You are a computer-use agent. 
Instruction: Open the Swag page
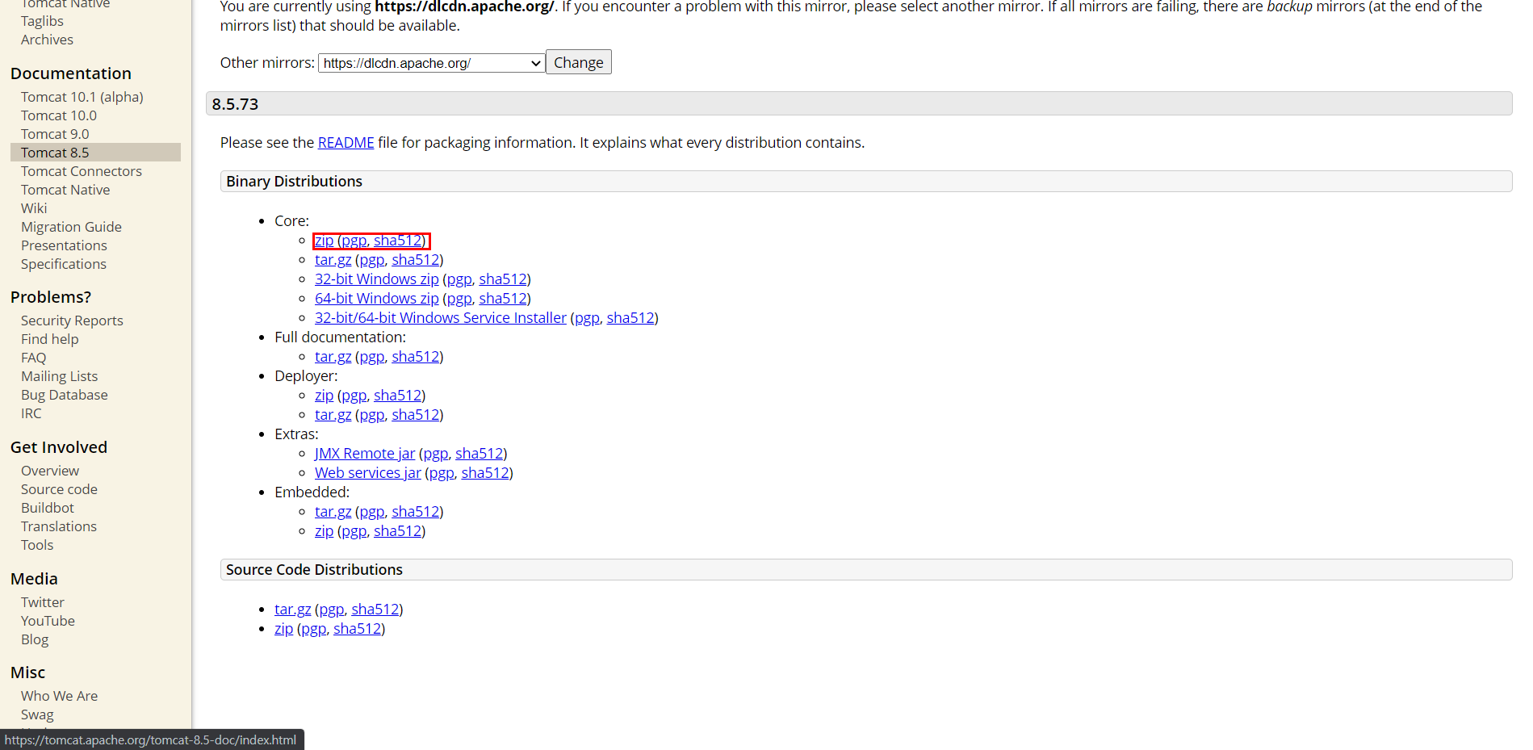[x=37, y=714]
